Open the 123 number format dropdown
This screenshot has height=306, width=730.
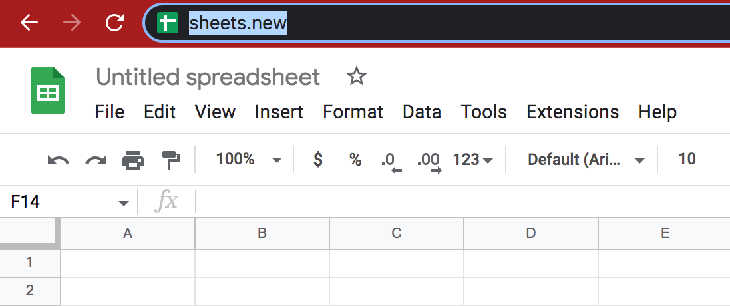coord(473,160)
